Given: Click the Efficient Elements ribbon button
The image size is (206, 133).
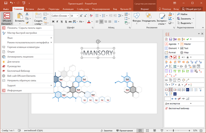Looking at the screenshot, I should 6,19.
